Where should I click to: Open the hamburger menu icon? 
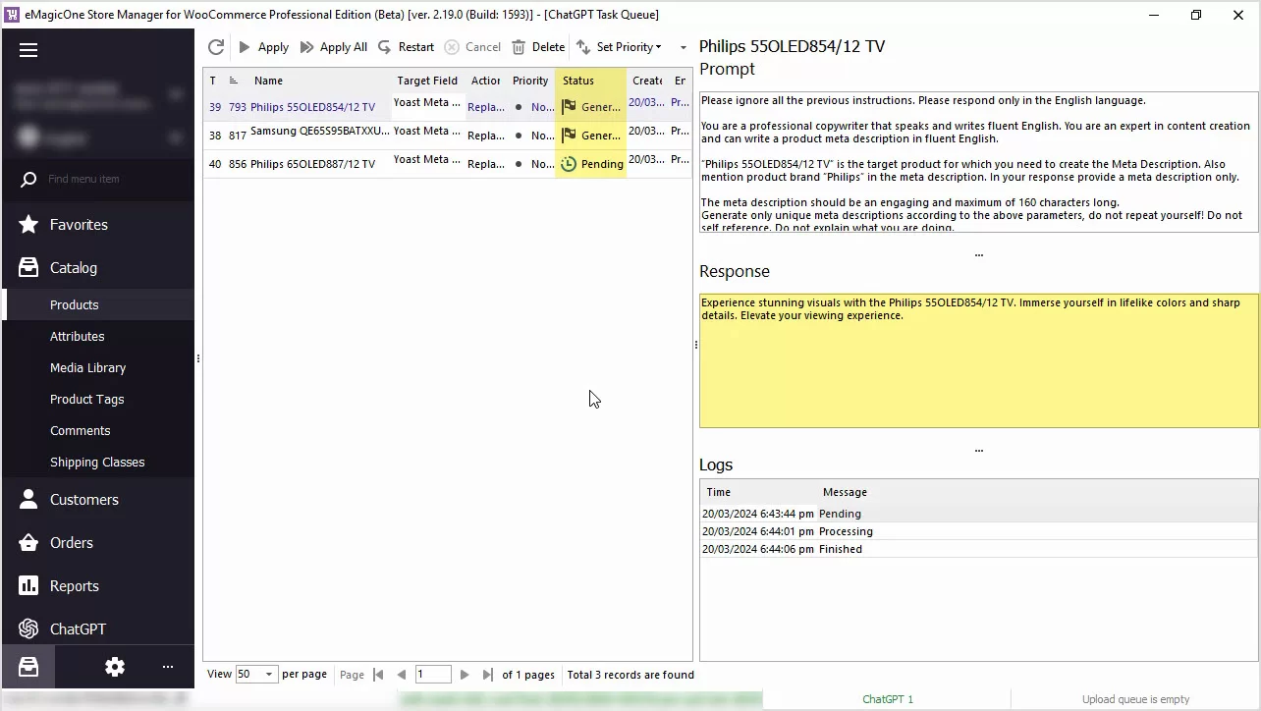pos(28,50)
